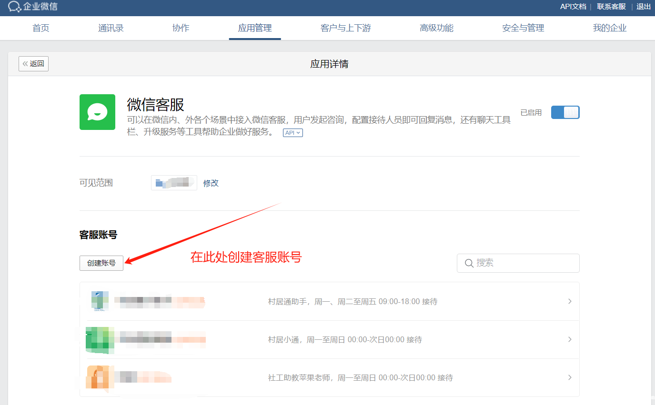Click the 创建账号 button

point(101,263)
